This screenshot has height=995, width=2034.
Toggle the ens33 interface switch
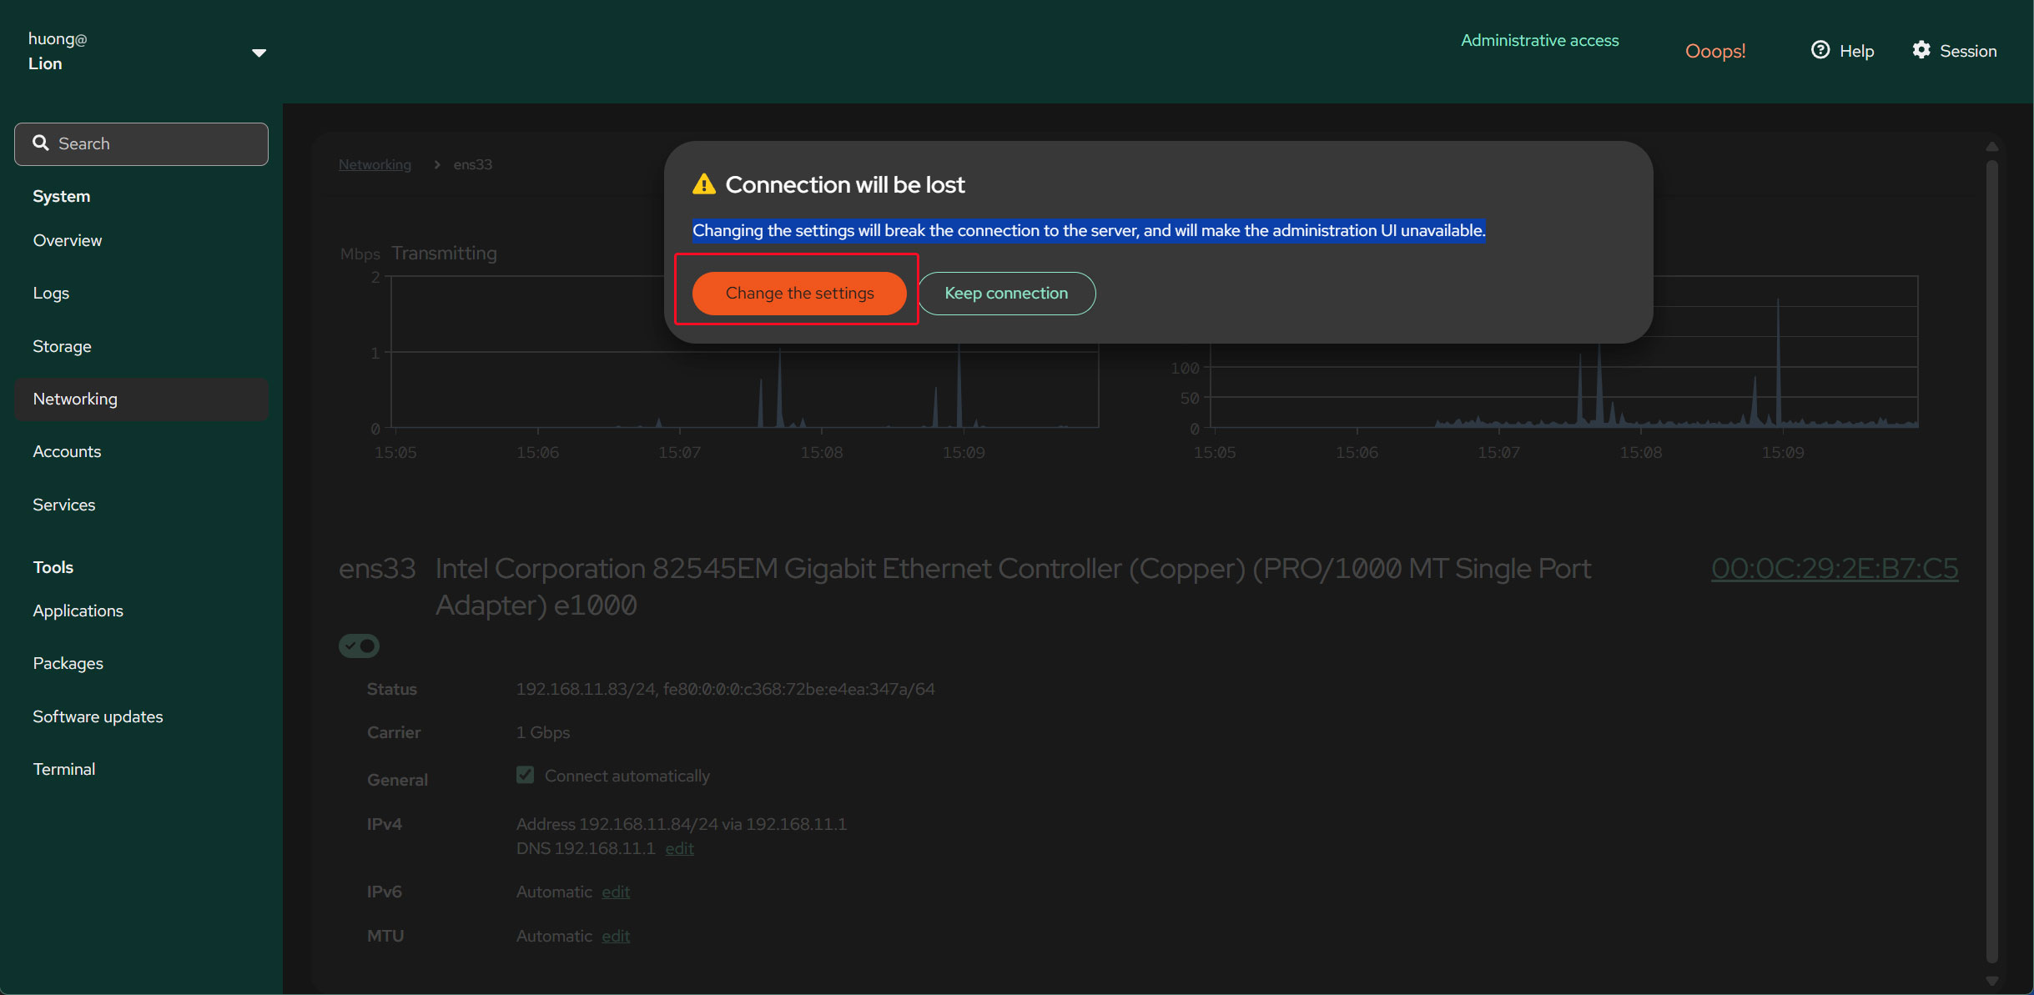click(x=359, y=646)
